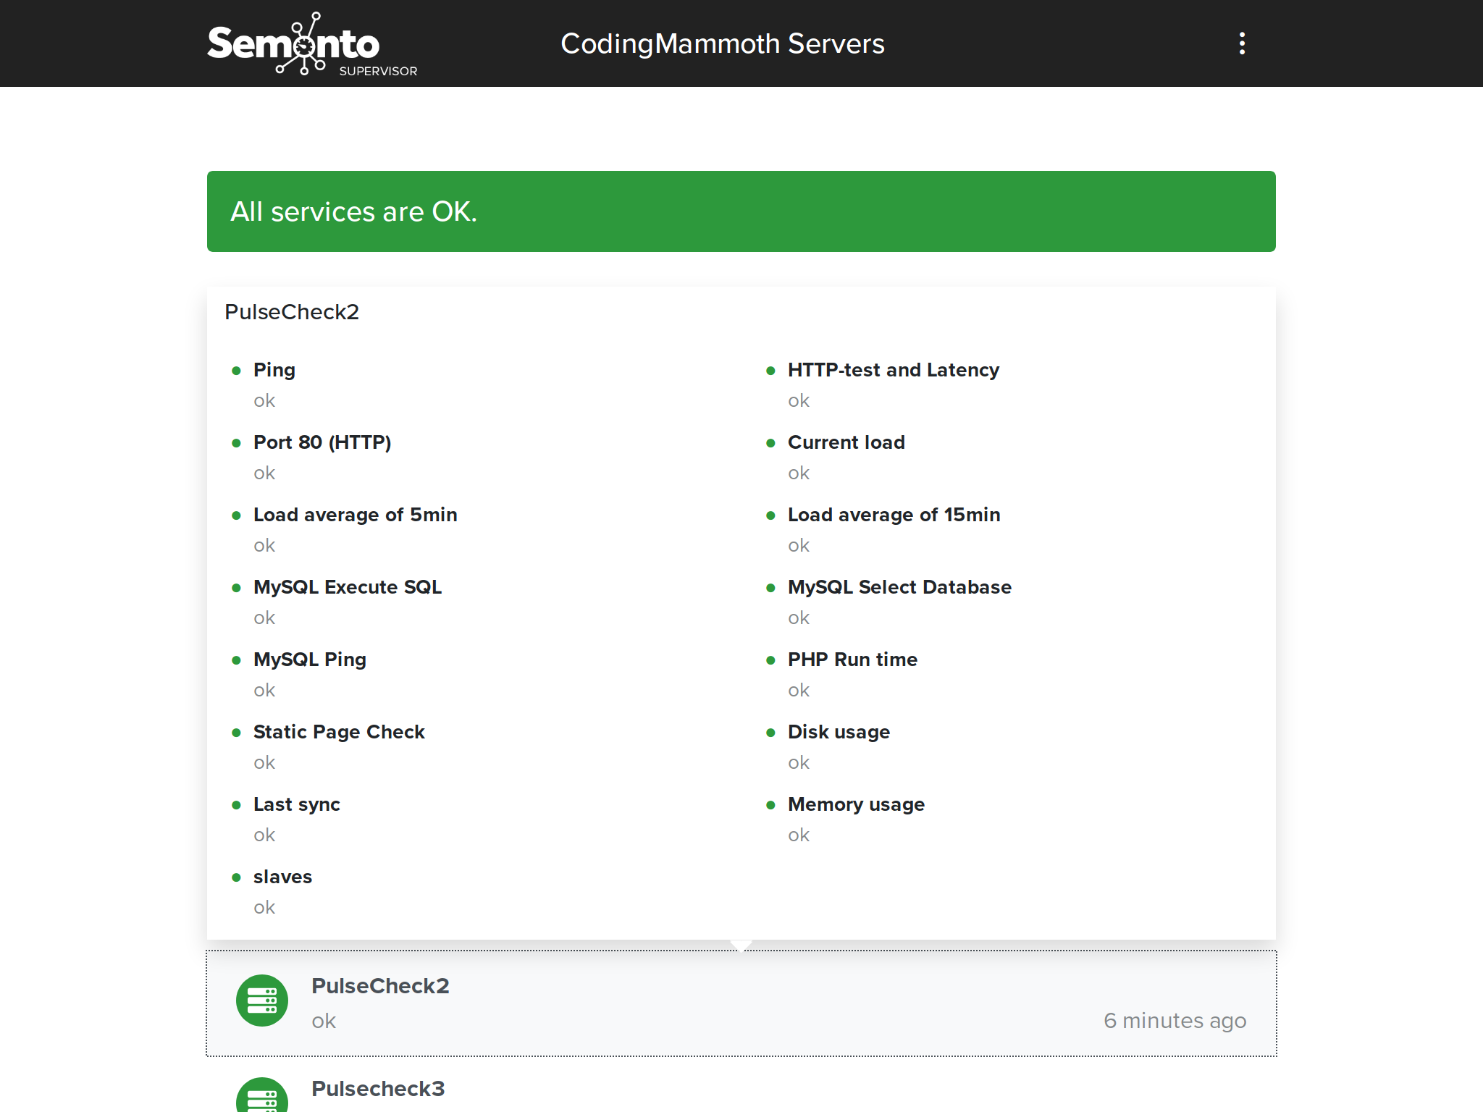Select the Last sync test

tap(297, 804)
